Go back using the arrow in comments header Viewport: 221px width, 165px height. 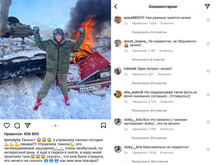(x=116, y=6)
